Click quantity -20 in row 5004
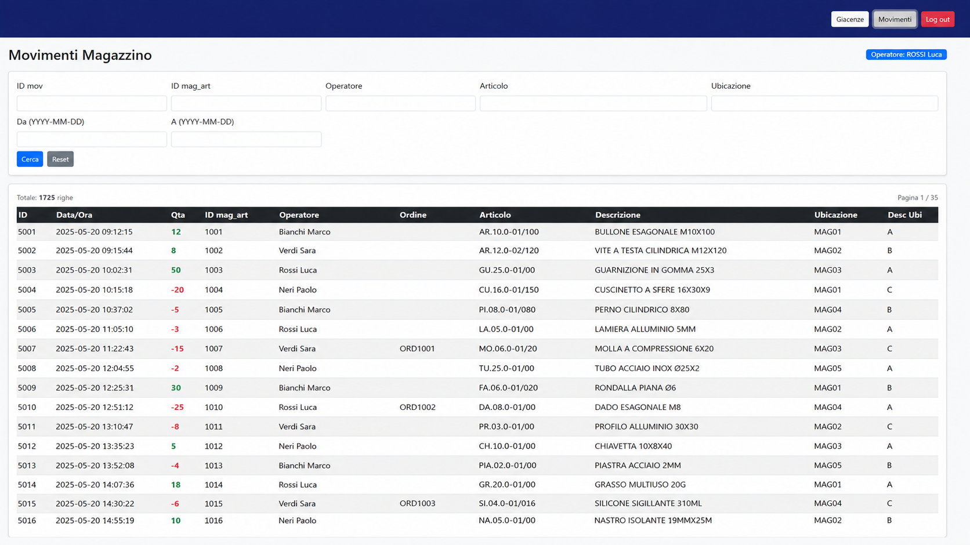This screenshot has height=545, width=970. click(x=177, y=290)
